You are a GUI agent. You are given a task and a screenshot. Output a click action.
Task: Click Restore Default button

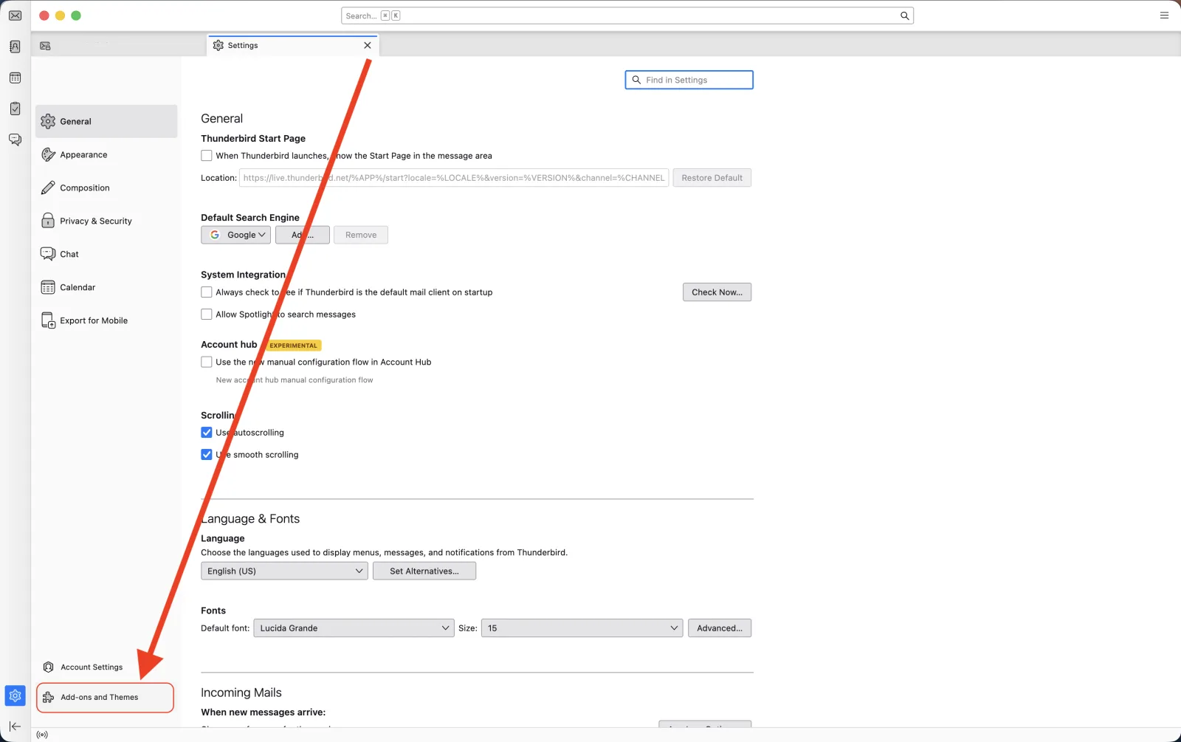pyautogui.click(x=712, y=178)
